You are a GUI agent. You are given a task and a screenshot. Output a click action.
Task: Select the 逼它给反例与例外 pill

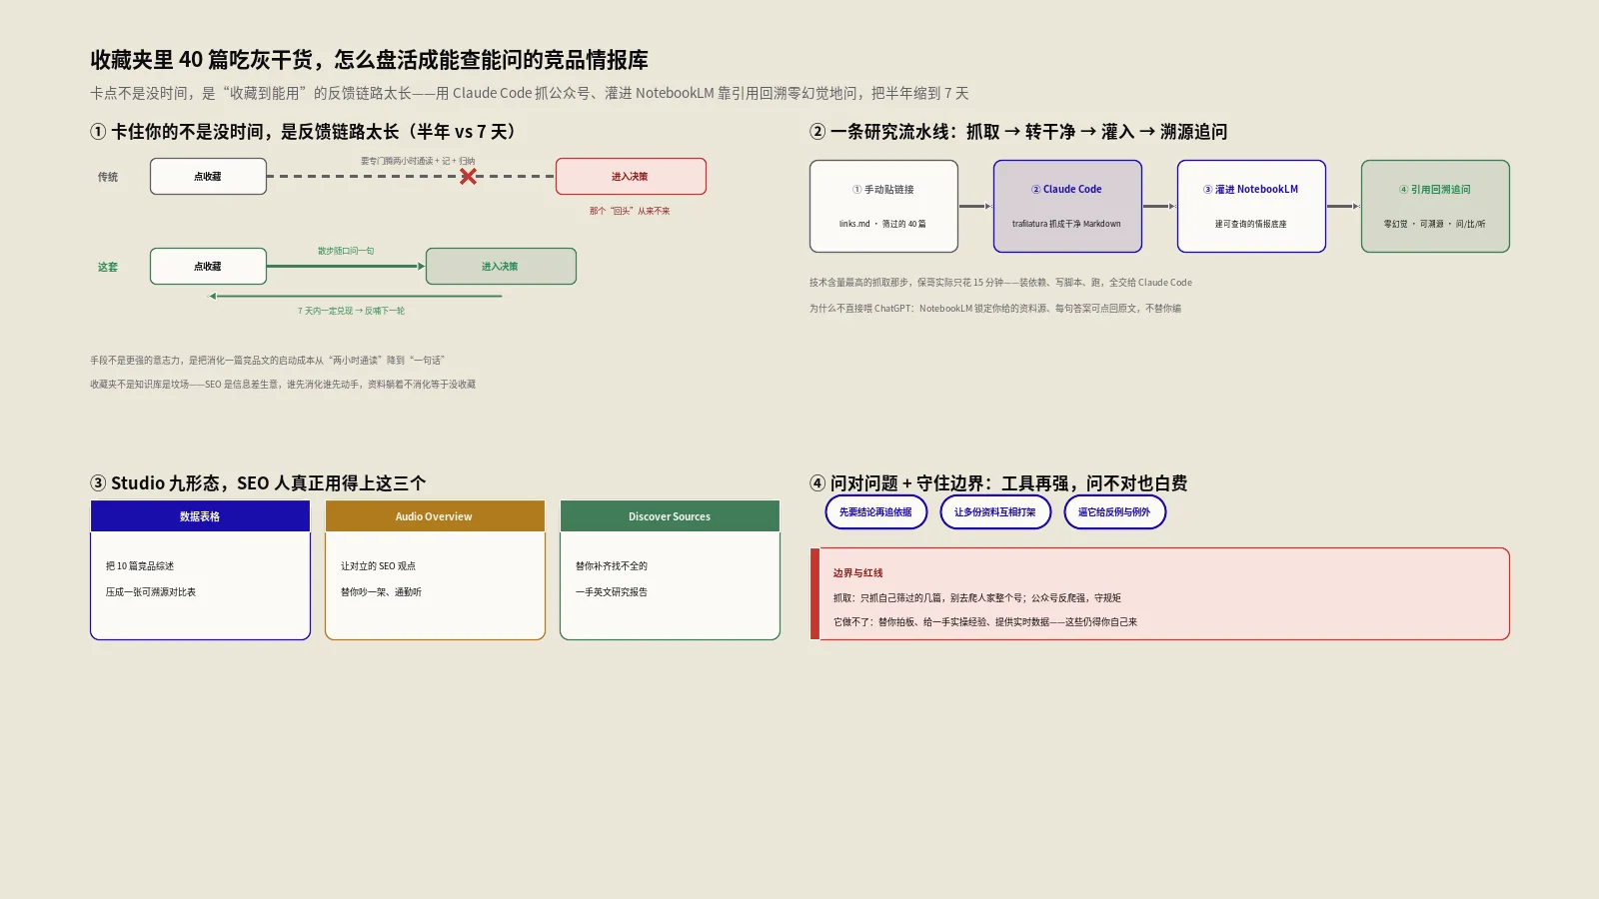[1114, 512]
